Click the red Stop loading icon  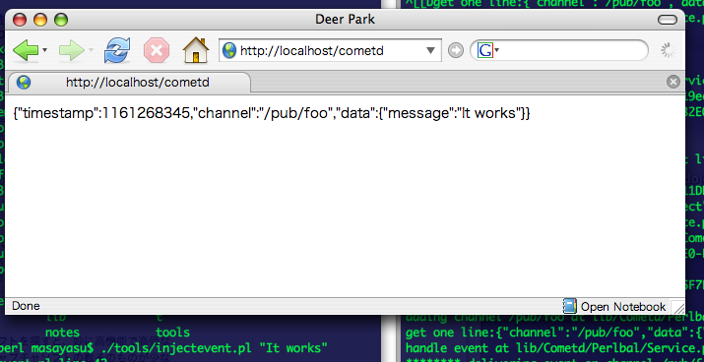point(157,50)
